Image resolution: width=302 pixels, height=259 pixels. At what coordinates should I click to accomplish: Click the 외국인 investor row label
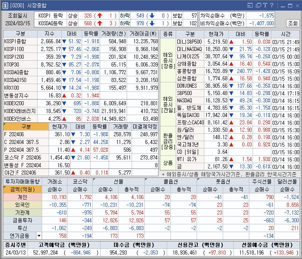point(22,205)
